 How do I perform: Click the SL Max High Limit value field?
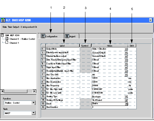[x=110, y=89]
